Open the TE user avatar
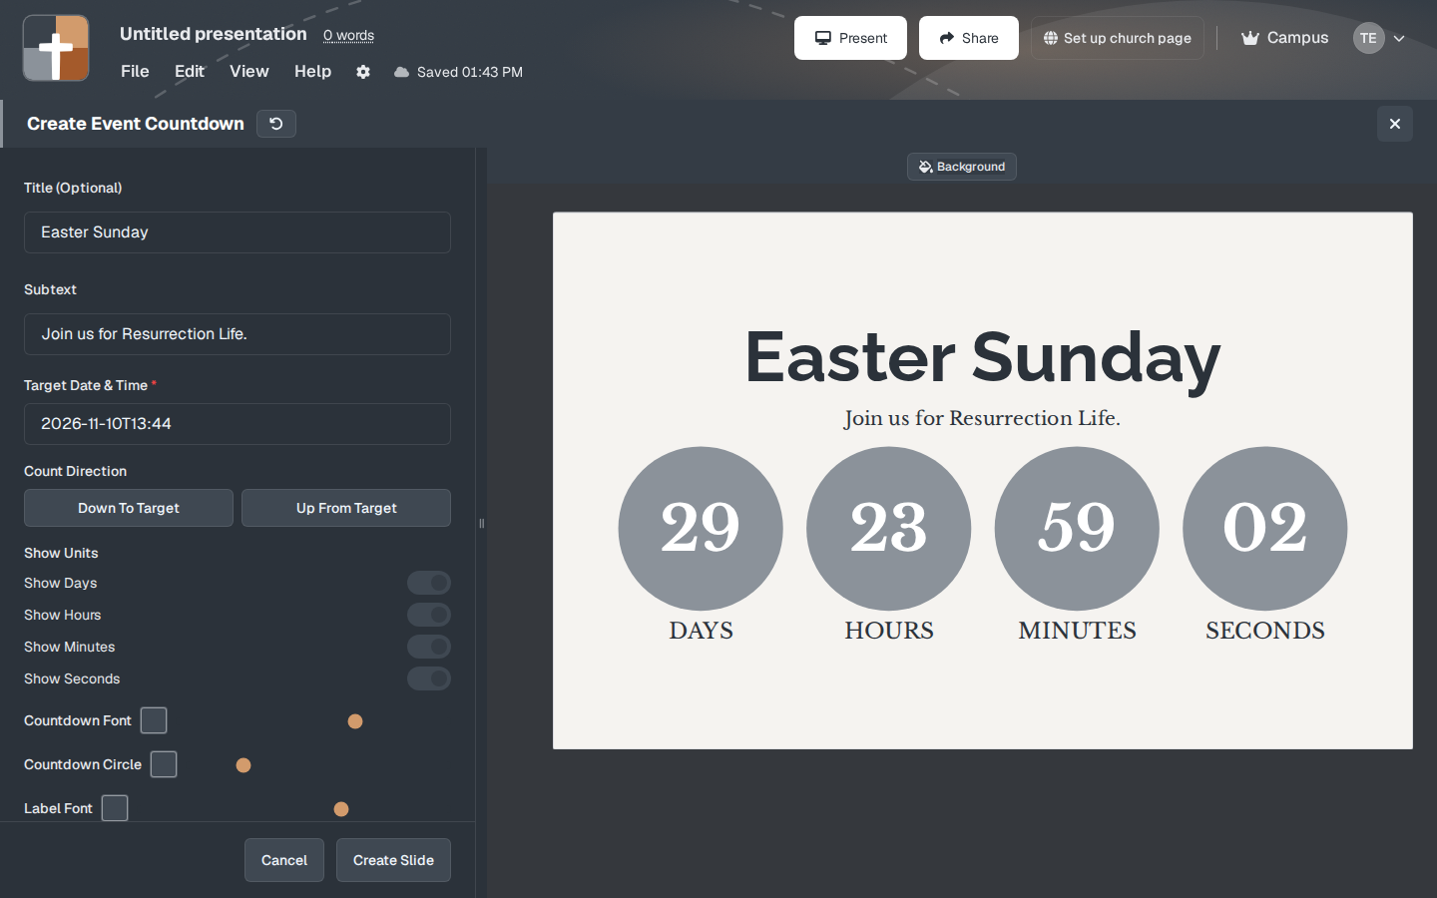This screenshot has height=898, width=1437. 1368,38
